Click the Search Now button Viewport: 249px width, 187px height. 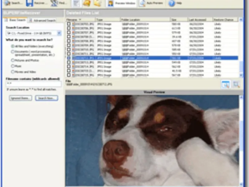pyautogui.click(x=46, y=98)
